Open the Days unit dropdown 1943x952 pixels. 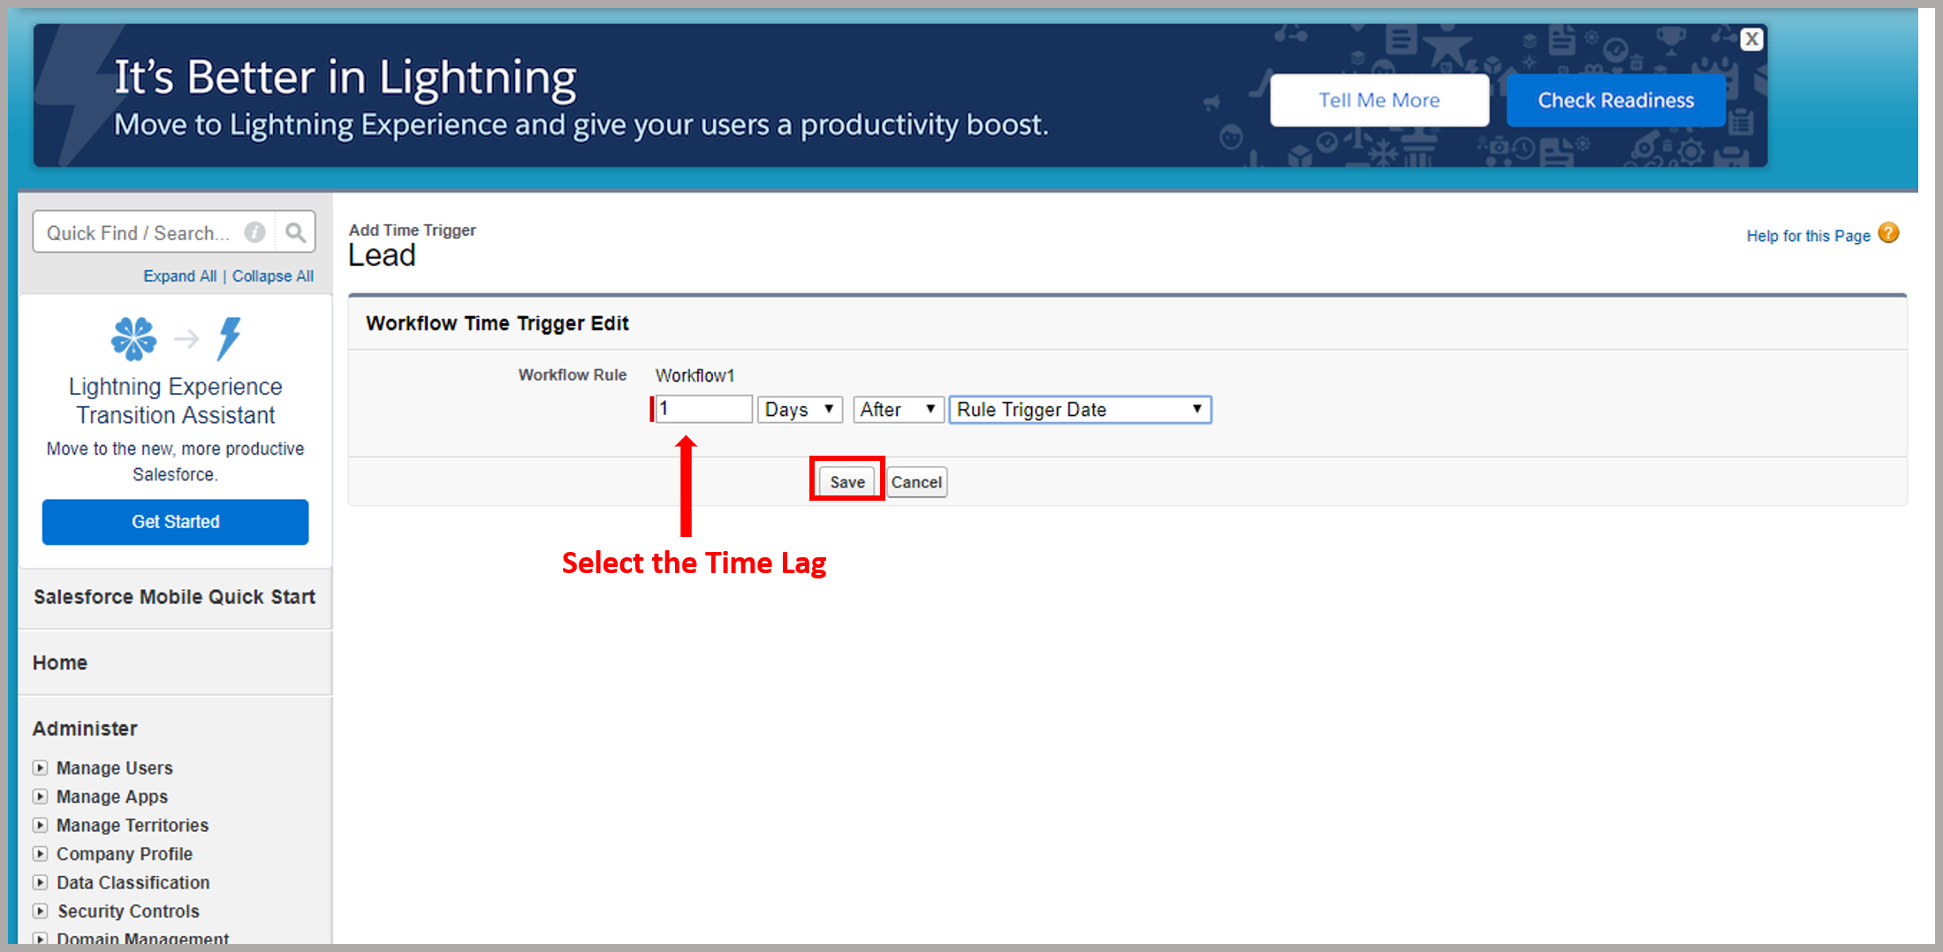click(x=800, y=409)
